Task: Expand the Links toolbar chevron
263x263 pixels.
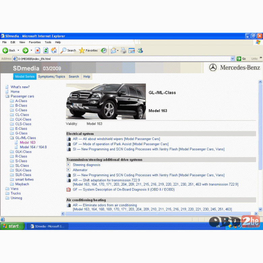Action: pyautogui.click(x=261, y=58)
